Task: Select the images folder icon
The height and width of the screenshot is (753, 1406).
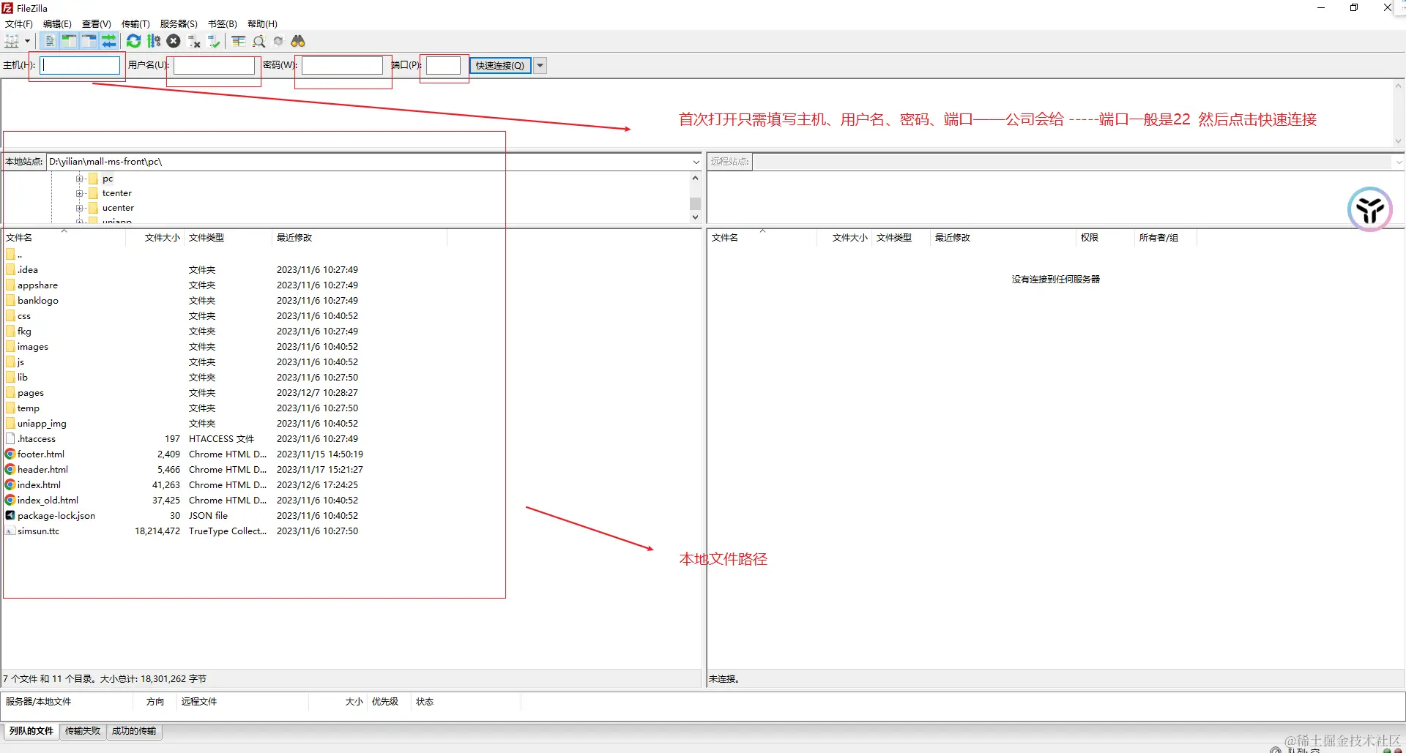Action: tap(10, 347)
